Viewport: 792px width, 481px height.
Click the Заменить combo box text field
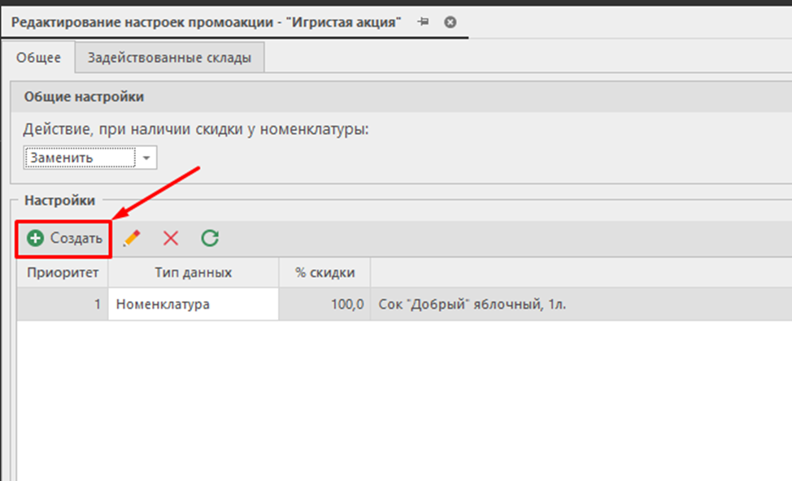[x=80, y=158]
